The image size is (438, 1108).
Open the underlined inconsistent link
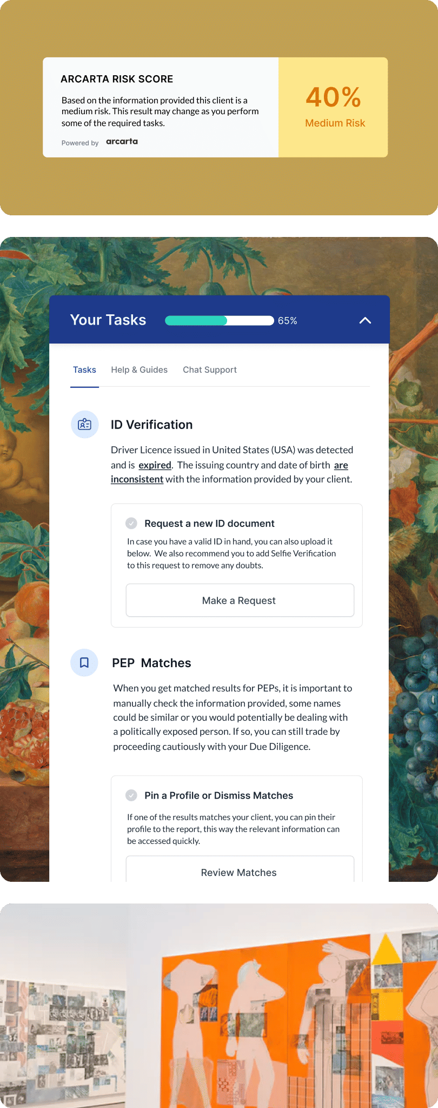[137, 479]
